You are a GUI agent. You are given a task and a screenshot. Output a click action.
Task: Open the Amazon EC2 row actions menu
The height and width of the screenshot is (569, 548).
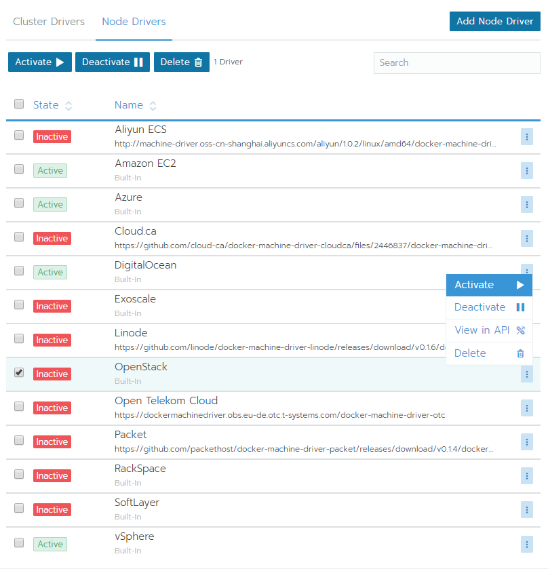tap(526, 170)
